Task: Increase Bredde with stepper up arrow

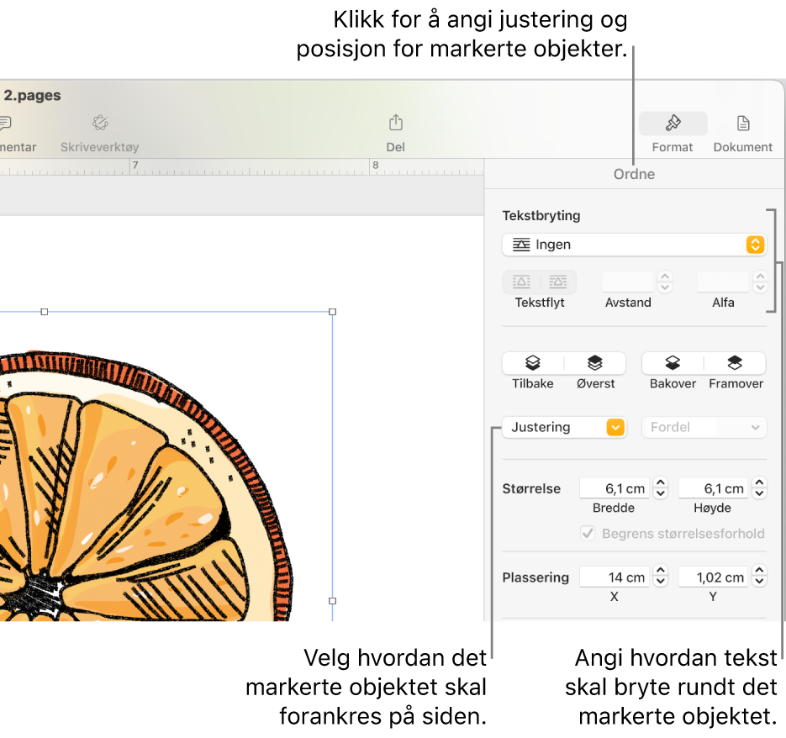Action: tap(661, 482)
